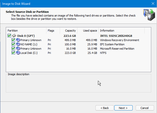
Task: Go to the previous step with < Back
Action: pyautogui.click(x=104, y=108)
